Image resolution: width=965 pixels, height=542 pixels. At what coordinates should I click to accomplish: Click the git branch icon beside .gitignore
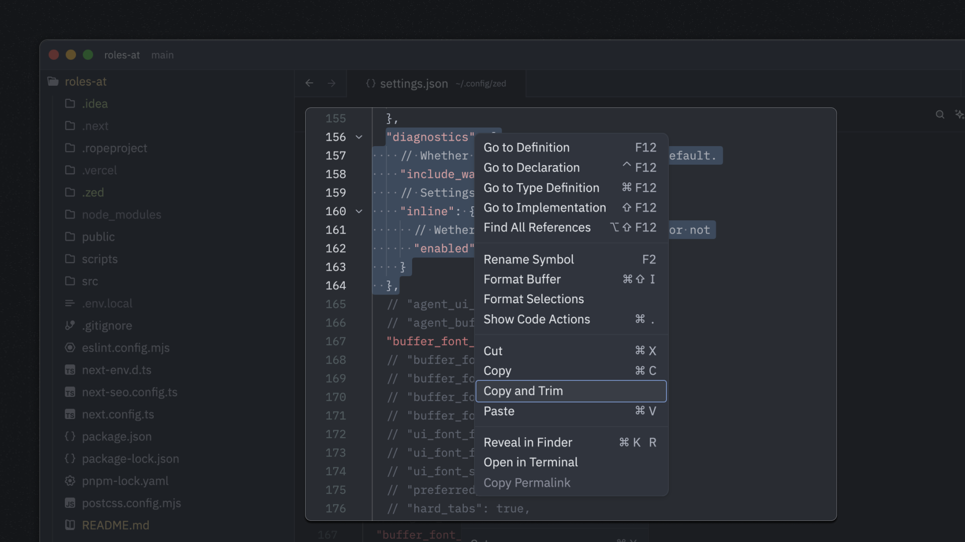point(70,325)
